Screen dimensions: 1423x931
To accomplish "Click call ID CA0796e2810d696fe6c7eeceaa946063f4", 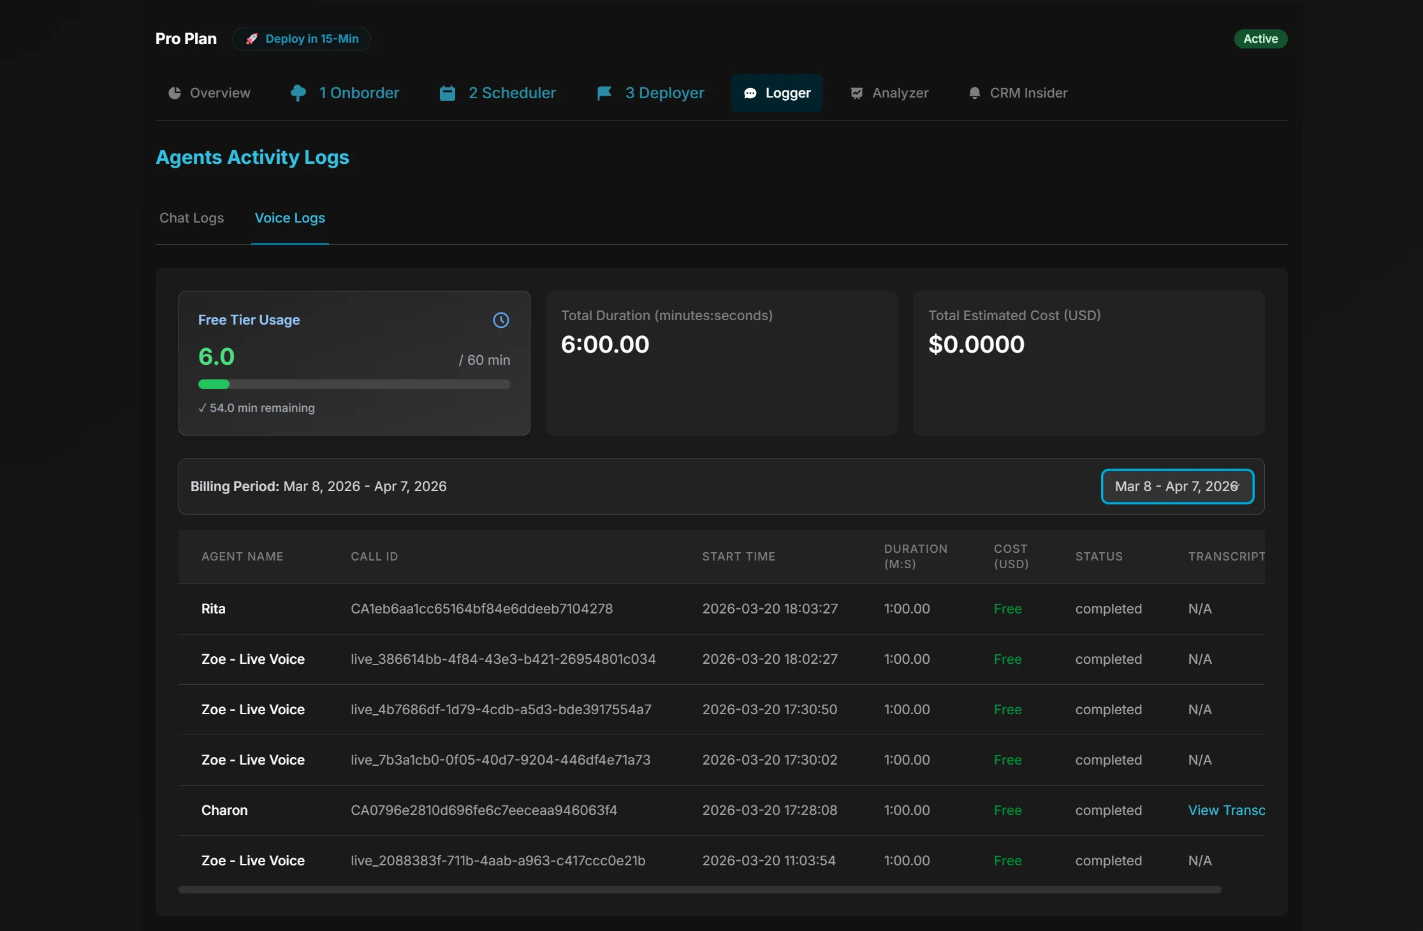I will 484,810.
